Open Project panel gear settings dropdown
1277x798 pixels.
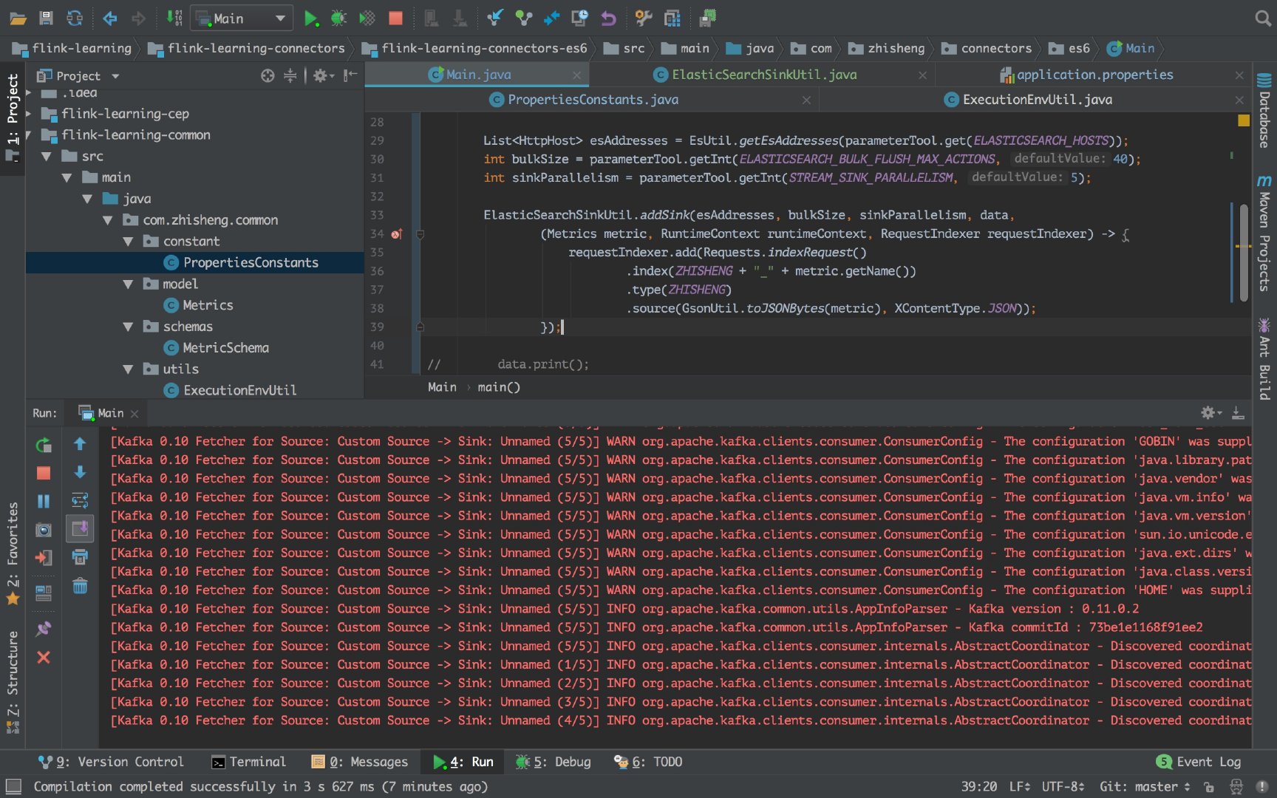coord(323,75)
